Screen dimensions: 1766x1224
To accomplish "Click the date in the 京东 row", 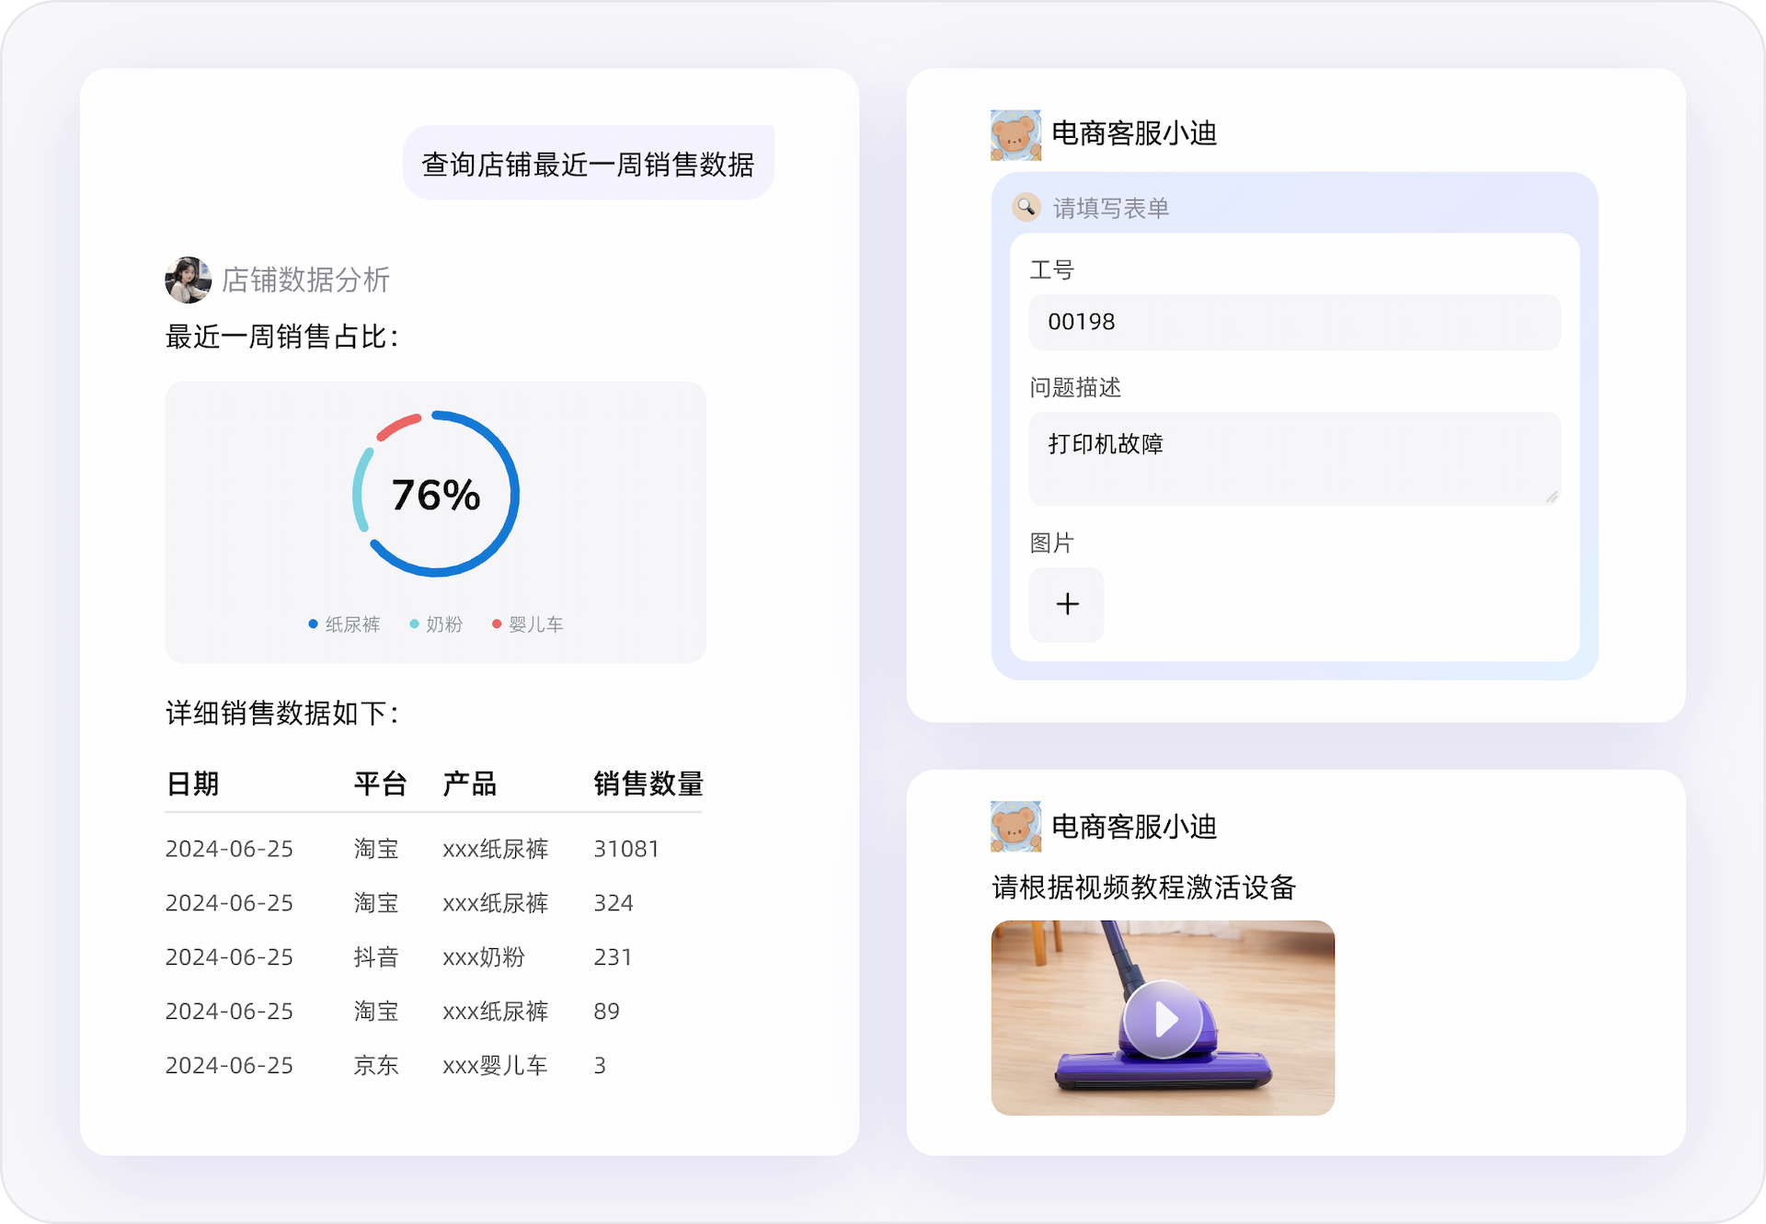I will point(229,1065).
